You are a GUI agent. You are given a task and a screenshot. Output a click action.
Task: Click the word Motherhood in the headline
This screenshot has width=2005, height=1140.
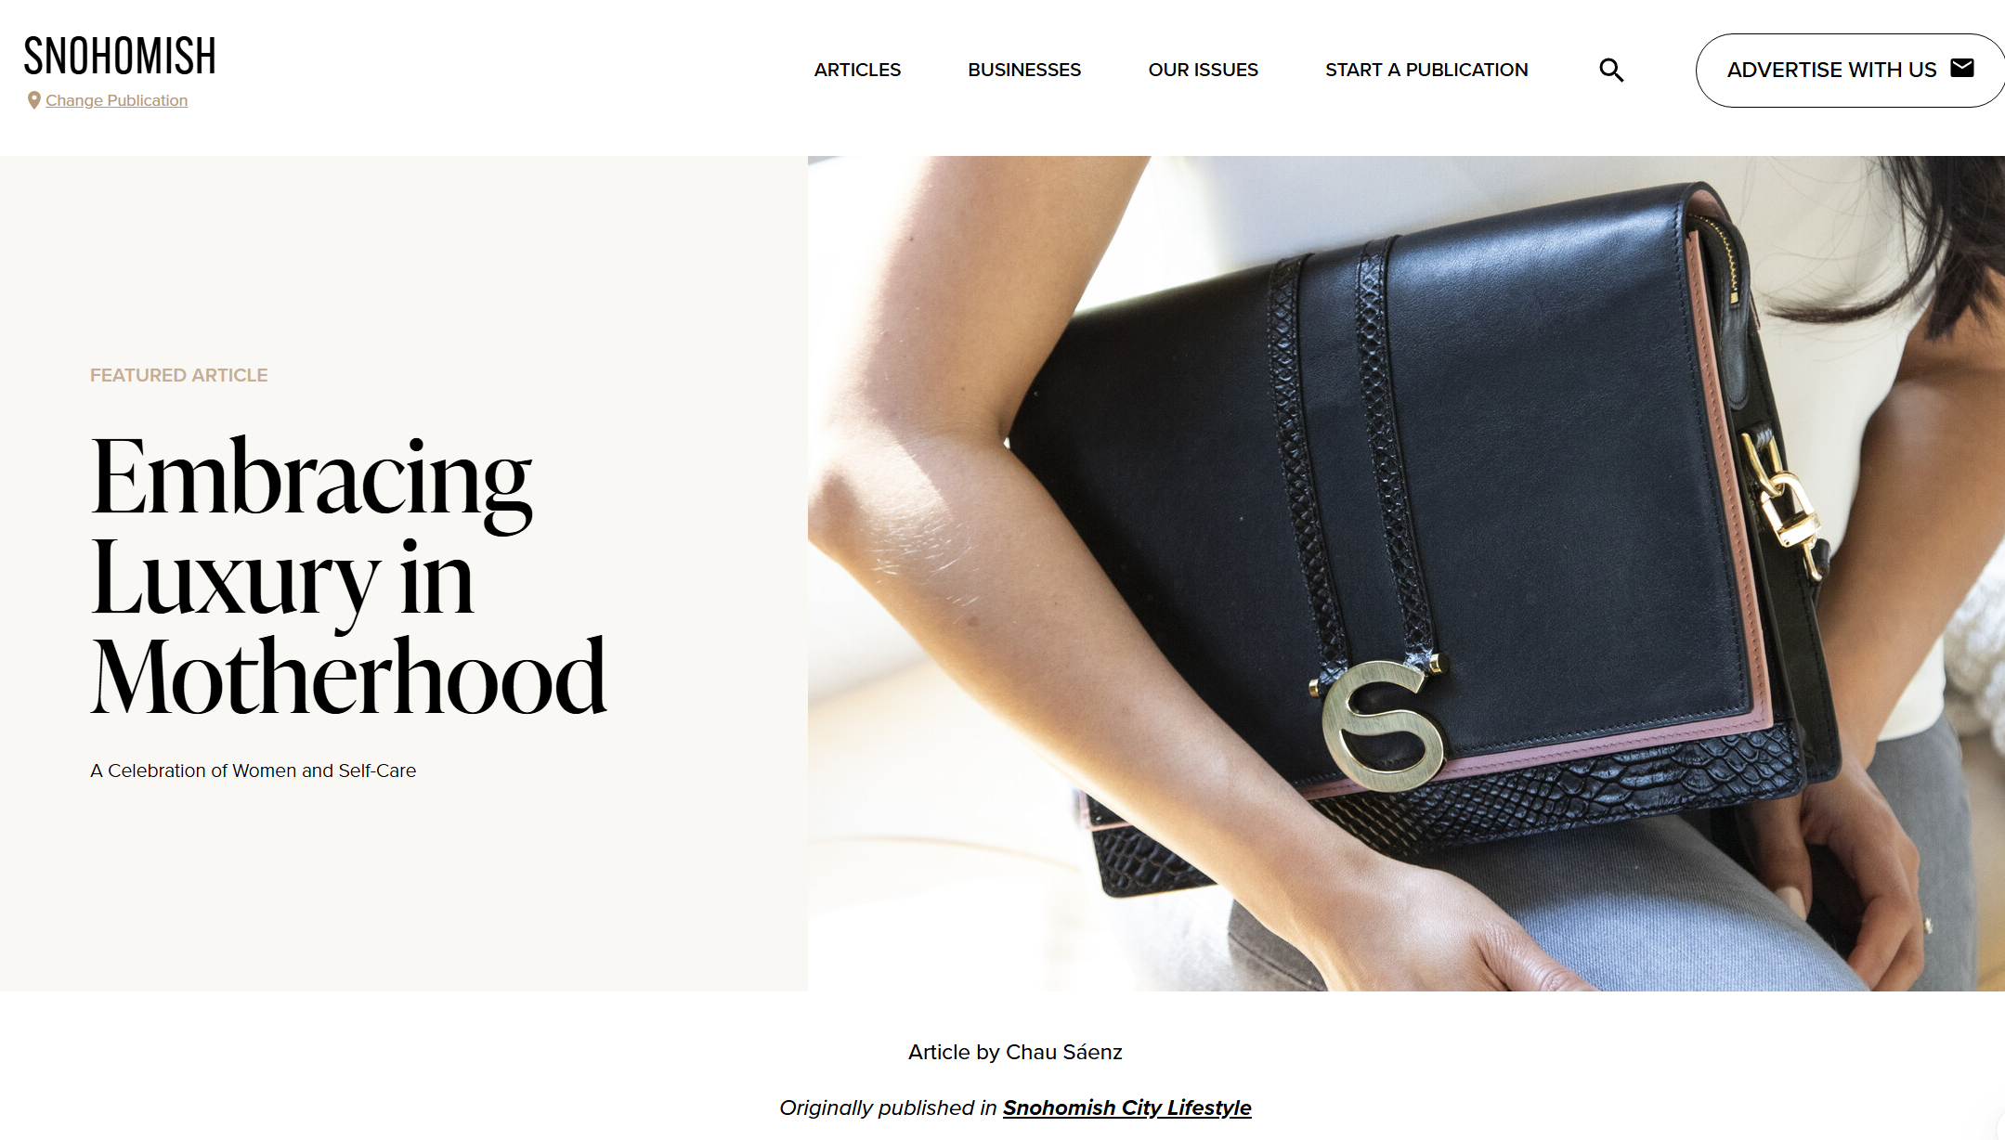[x=349, y=678]
